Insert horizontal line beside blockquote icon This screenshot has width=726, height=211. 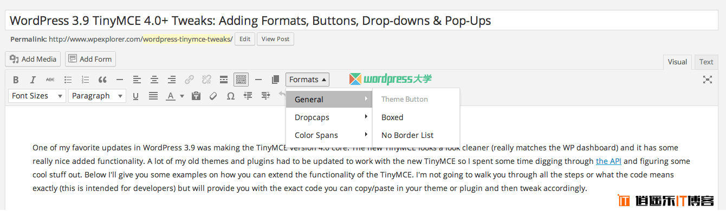pyautogui.click(x=120, y=80)
